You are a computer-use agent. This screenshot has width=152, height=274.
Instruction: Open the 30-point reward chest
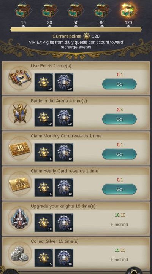(49, 11)
